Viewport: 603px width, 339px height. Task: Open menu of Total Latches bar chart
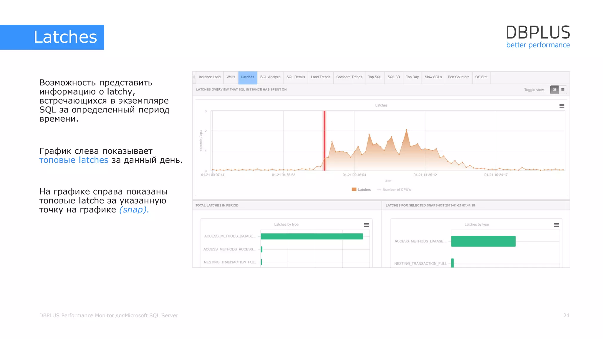tap(366, 225)
